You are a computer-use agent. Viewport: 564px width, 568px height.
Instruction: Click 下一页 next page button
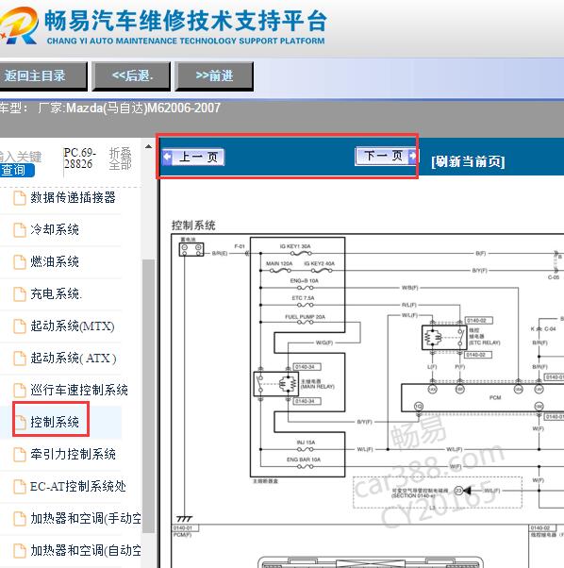point(386,156)
